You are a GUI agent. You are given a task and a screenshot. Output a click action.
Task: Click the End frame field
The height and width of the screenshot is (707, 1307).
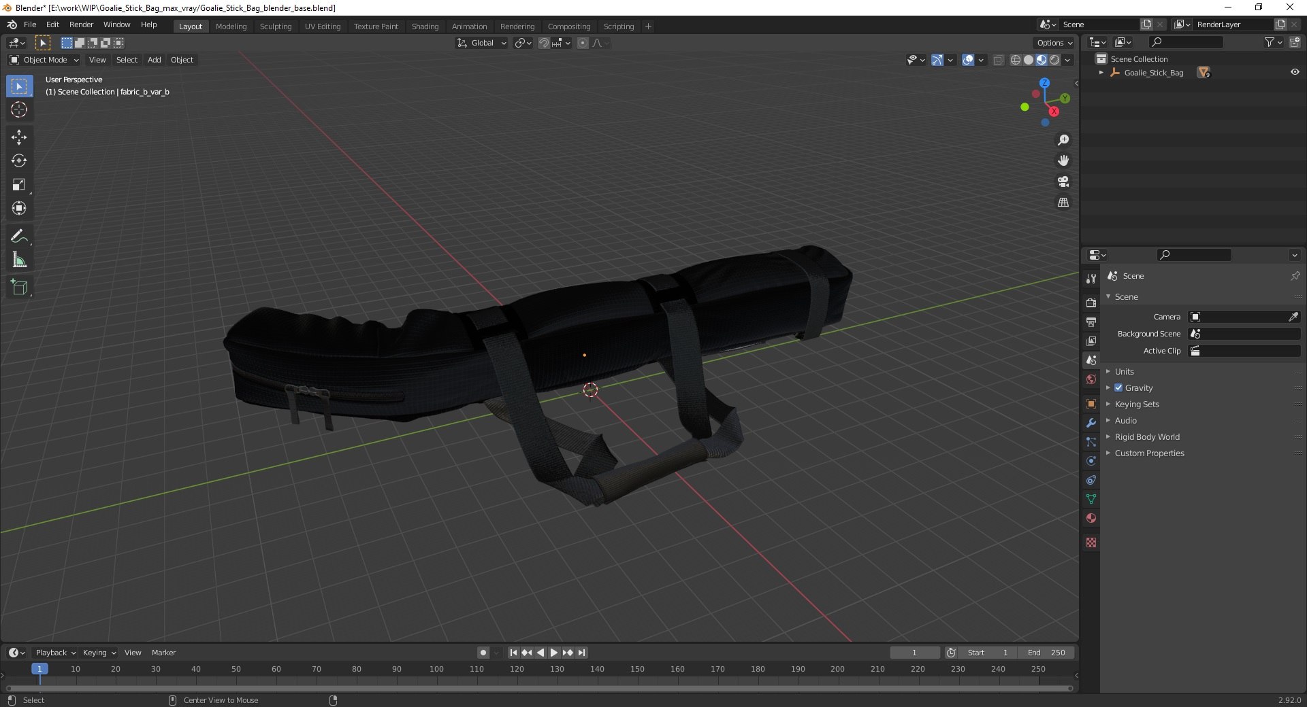[1047, 653]
